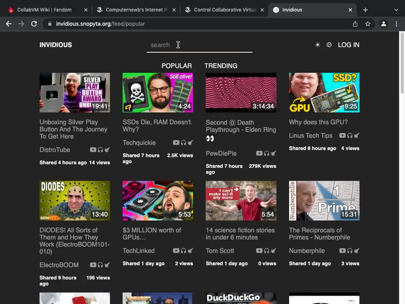Image resolution: width=405 pixels, height=304 pixels.
Task: Switch to the TRENDING feed tab
Action: (x=221, y=66)
